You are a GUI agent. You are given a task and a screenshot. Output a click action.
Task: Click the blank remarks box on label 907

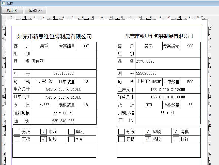click(54, 150)
